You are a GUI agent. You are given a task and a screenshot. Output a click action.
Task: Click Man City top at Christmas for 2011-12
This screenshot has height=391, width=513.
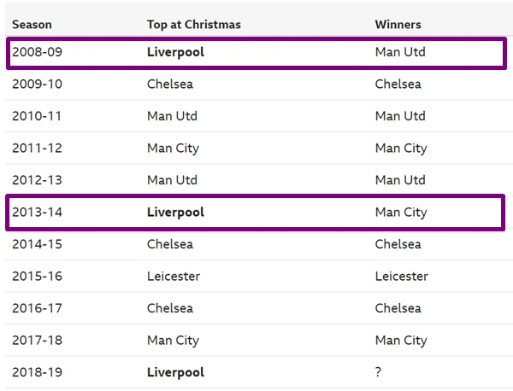click(173, 149)
